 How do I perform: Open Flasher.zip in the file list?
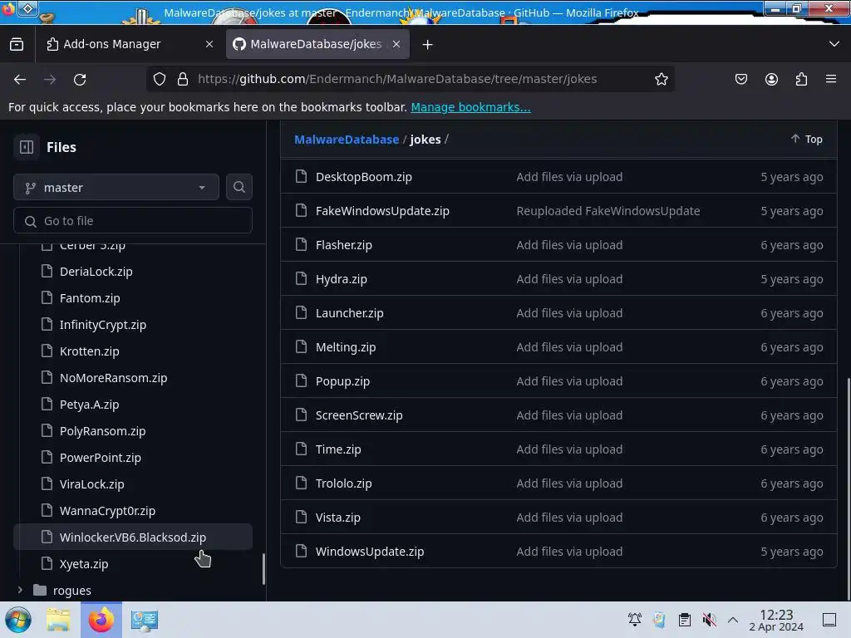click(343, 245)
